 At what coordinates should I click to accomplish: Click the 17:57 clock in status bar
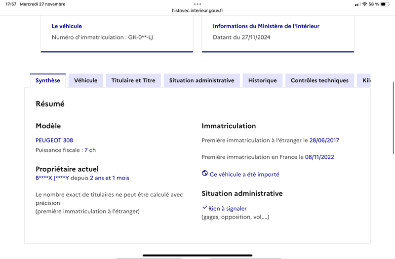pos(11,4)
